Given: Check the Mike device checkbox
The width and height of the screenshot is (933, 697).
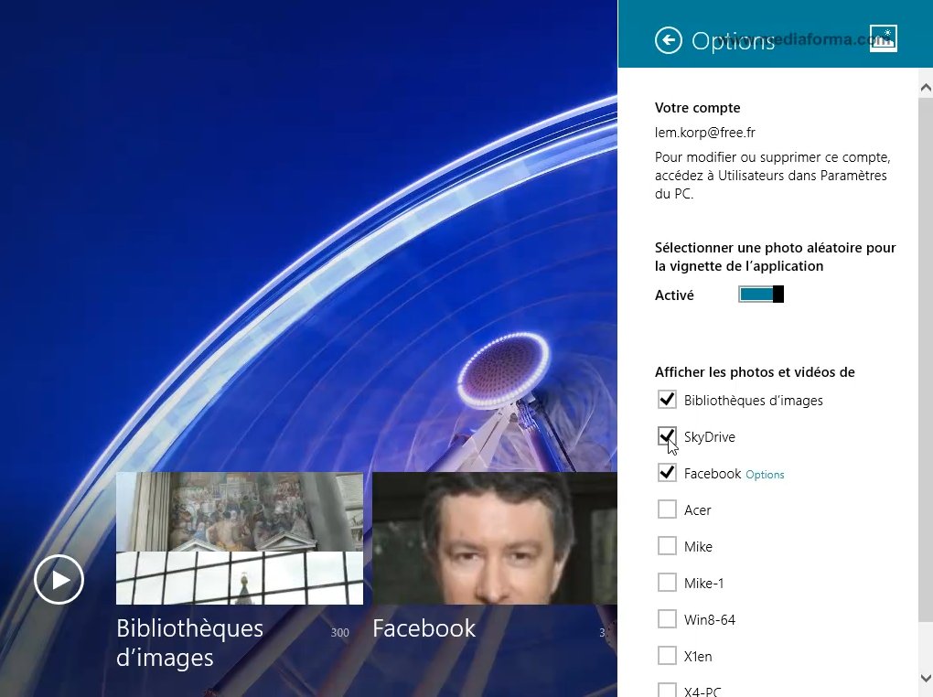Looking at the screenshot, I should tap(667, 546).
